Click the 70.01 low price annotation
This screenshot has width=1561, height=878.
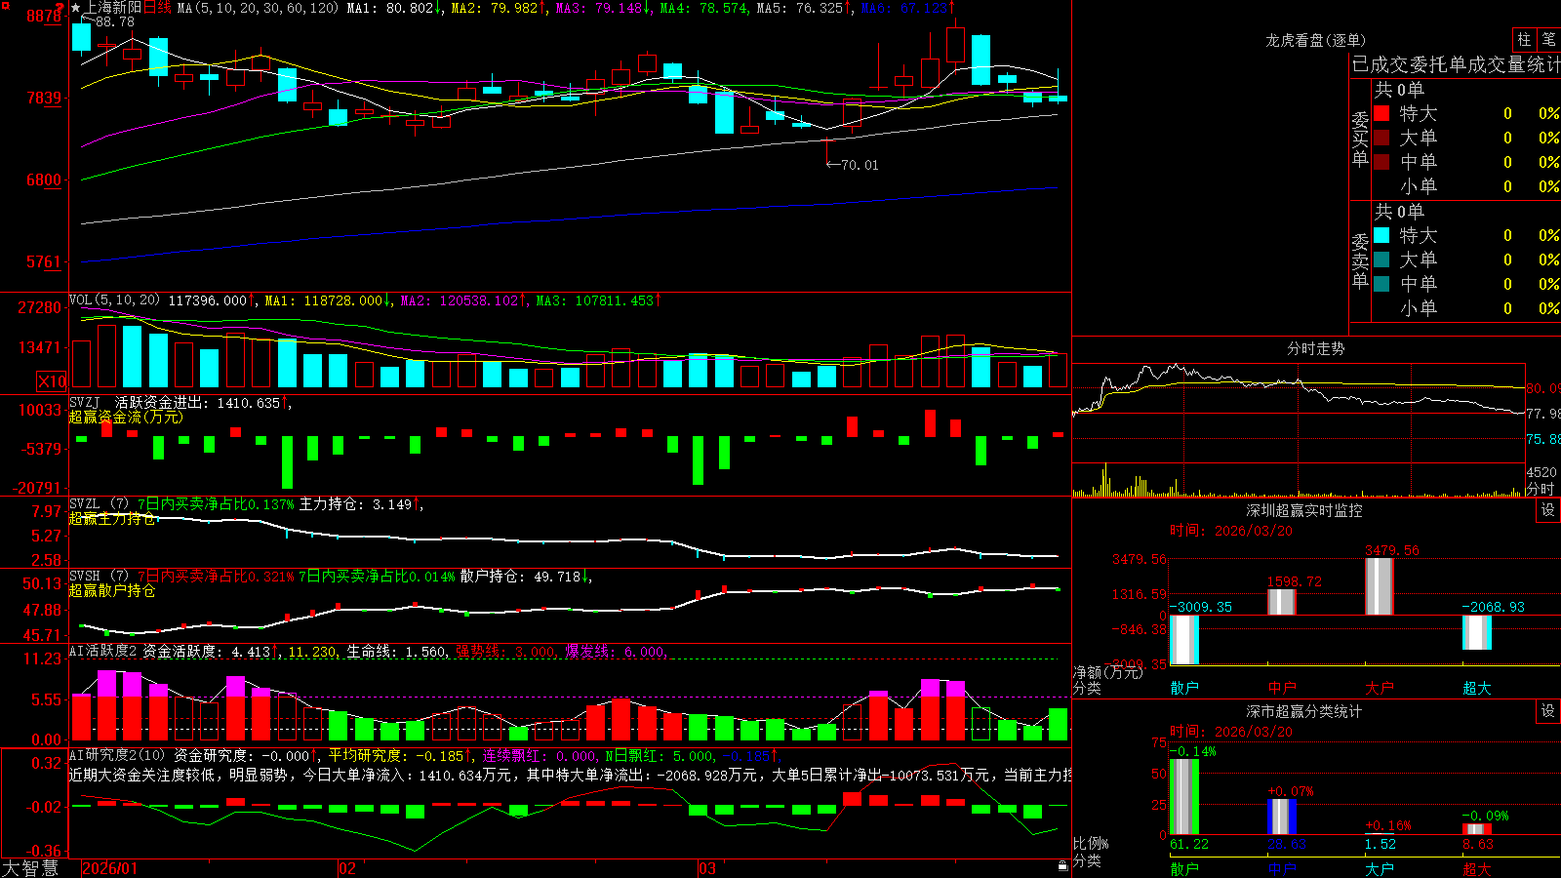pyautogui.click(x=859, y=165)
